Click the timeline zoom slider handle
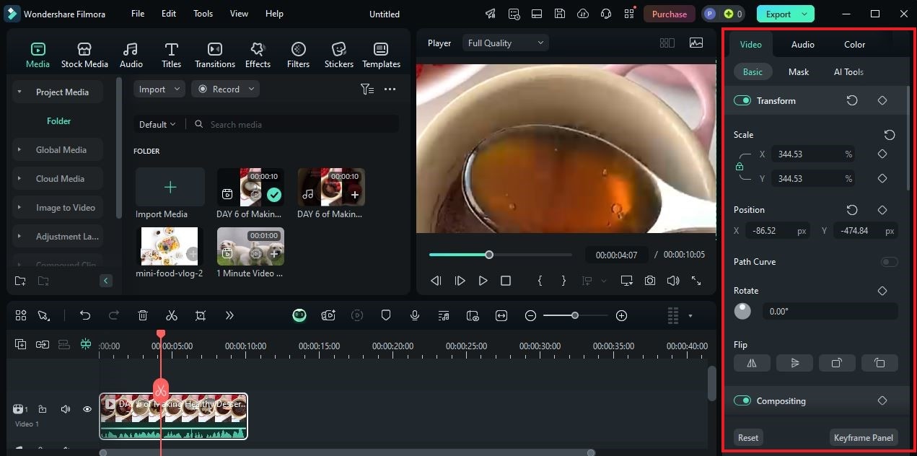 [x=575, y=315]
